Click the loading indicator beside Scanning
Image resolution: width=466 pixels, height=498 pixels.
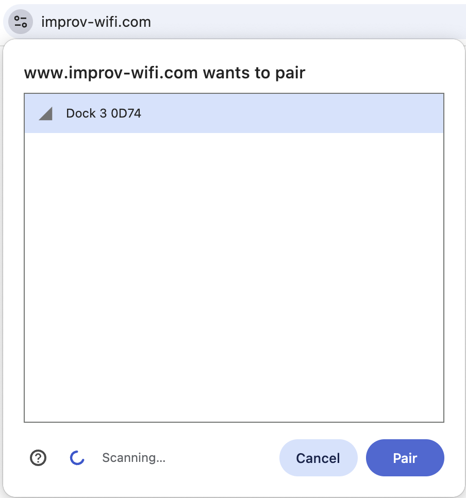[x=77, y=458]
